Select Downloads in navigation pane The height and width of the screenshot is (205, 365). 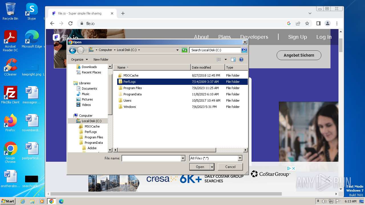[x=89, y=67]
